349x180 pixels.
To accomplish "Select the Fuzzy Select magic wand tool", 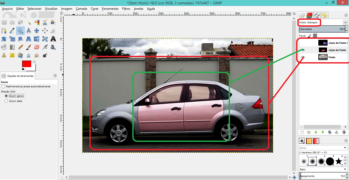I will click(29, 23).
